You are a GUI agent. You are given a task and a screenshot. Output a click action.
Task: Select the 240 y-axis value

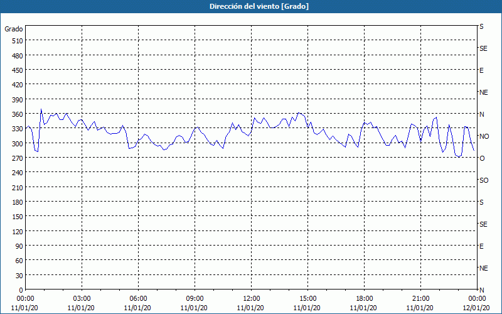click(x=18, y=173)
